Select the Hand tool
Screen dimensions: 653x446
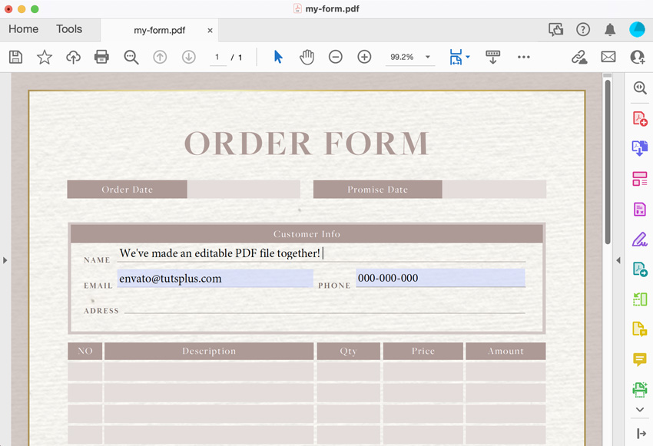[307, 56]
